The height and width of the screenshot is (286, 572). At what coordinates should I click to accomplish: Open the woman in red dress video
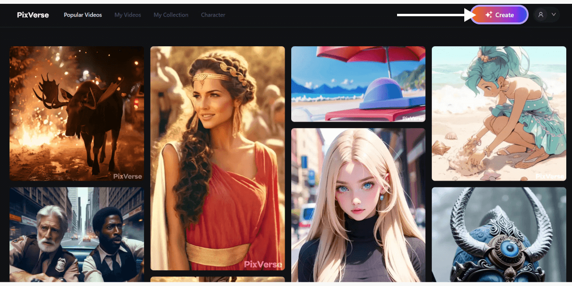click(217, 158)
